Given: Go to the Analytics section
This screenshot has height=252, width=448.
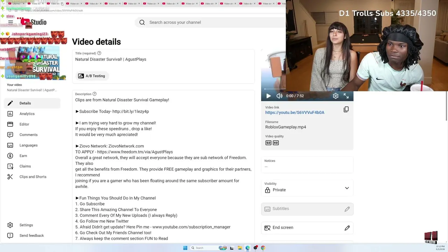Looking at the screenshot, I should 27,114.
